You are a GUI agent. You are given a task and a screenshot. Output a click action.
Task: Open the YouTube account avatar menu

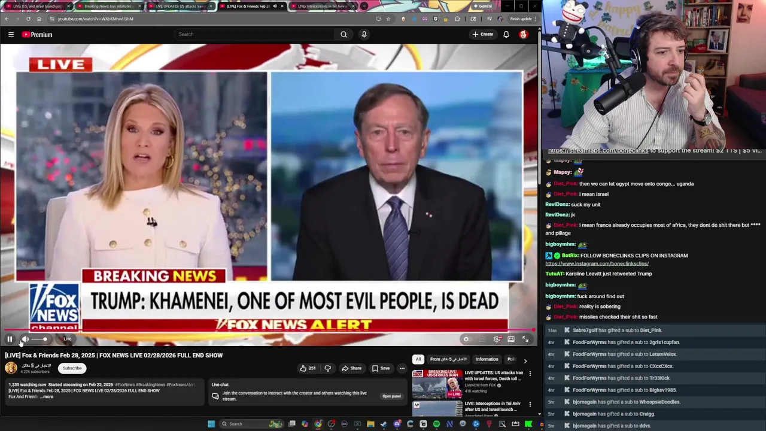point(523,34)
